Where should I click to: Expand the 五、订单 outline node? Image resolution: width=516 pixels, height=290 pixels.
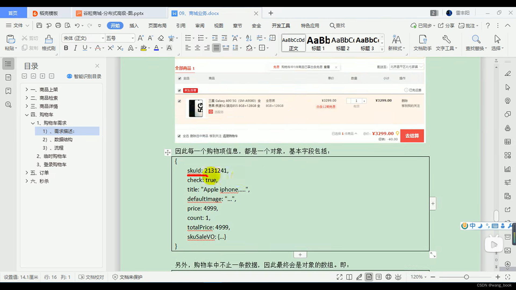click(x=27, y=173)
